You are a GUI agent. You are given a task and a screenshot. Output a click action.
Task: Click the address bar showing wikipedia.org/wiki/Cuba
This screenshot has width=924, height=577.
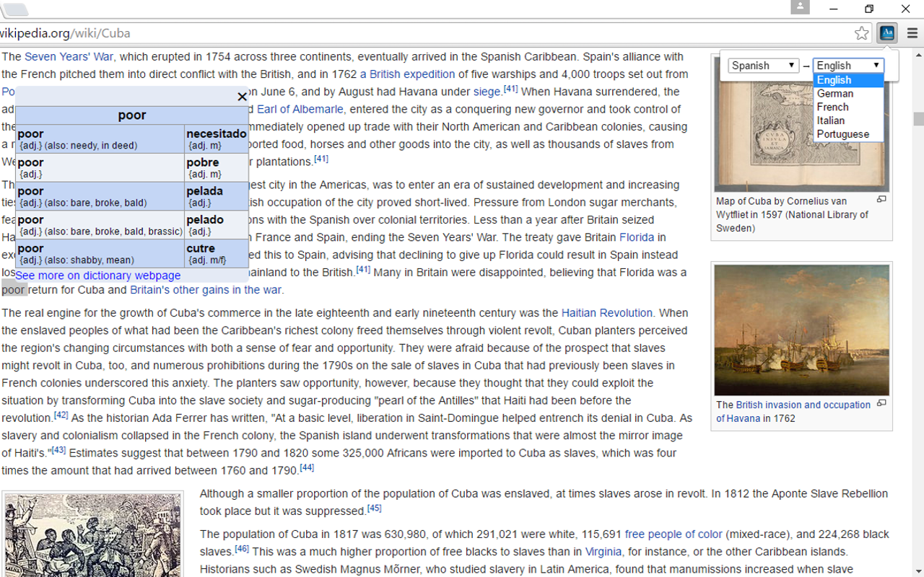point(426,33)
